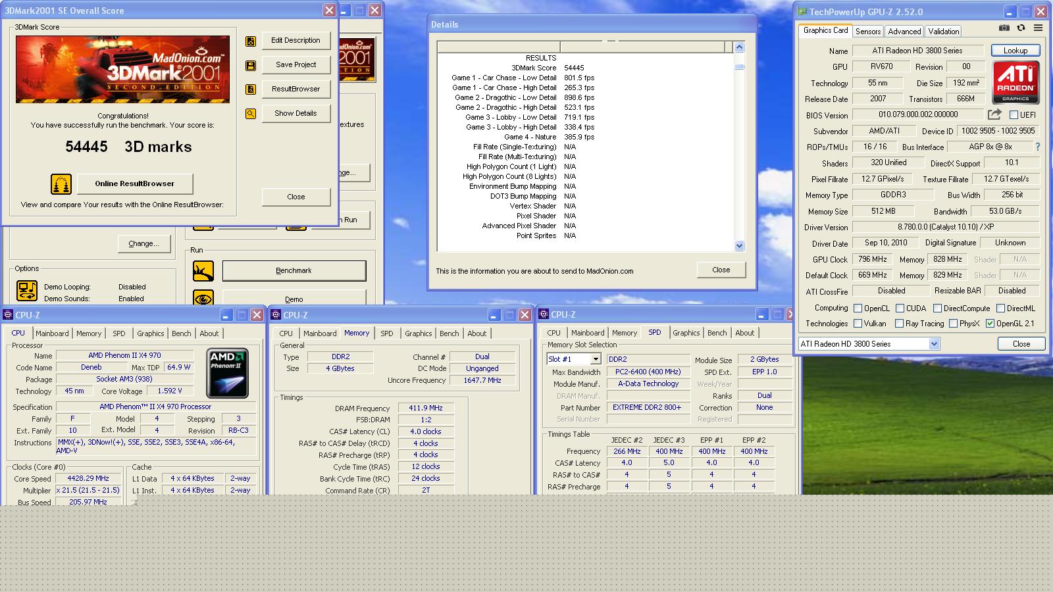The width and height of the screenshot is (1053, 592).
Task: Click the leftmost CPU-Z title bar icon
Action: tap(8, 315)
